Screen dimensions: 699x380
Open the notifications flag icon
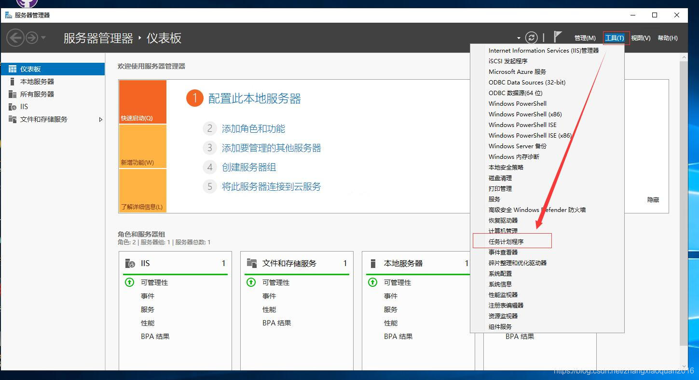(558, 37)
